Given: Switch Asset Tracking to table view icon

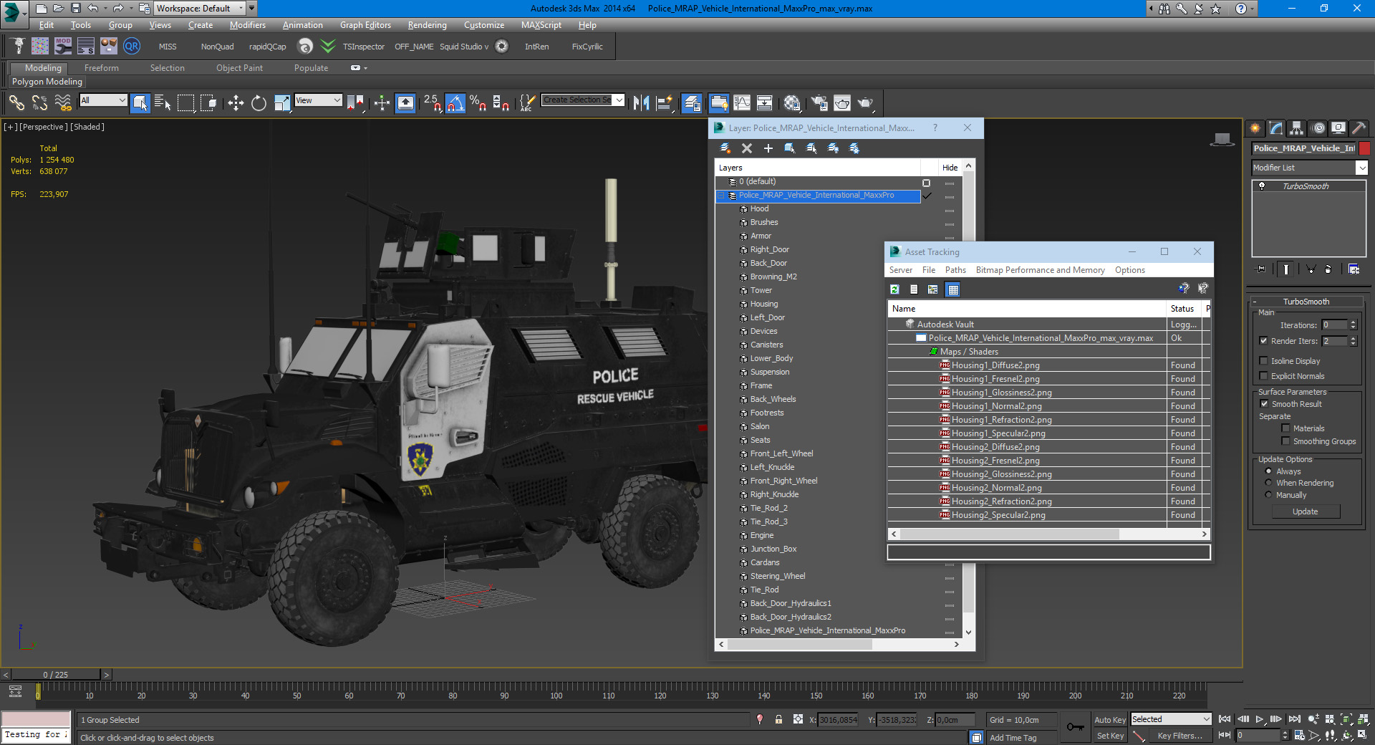Looking at the screenshot, I should pos(952,289).
